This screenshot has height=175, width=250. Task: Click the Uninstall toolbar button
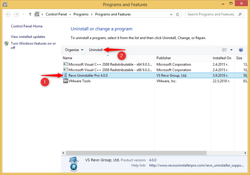(x=96, y=50)
